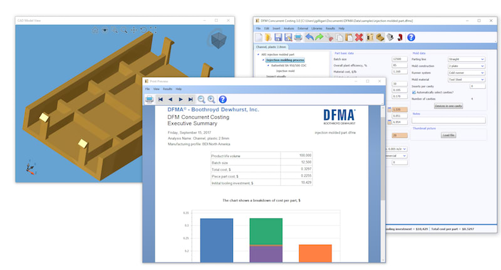Click the Copy icon in DFM Concurrent Costing toolbar

pyautogui.click(x=339, y=38)
